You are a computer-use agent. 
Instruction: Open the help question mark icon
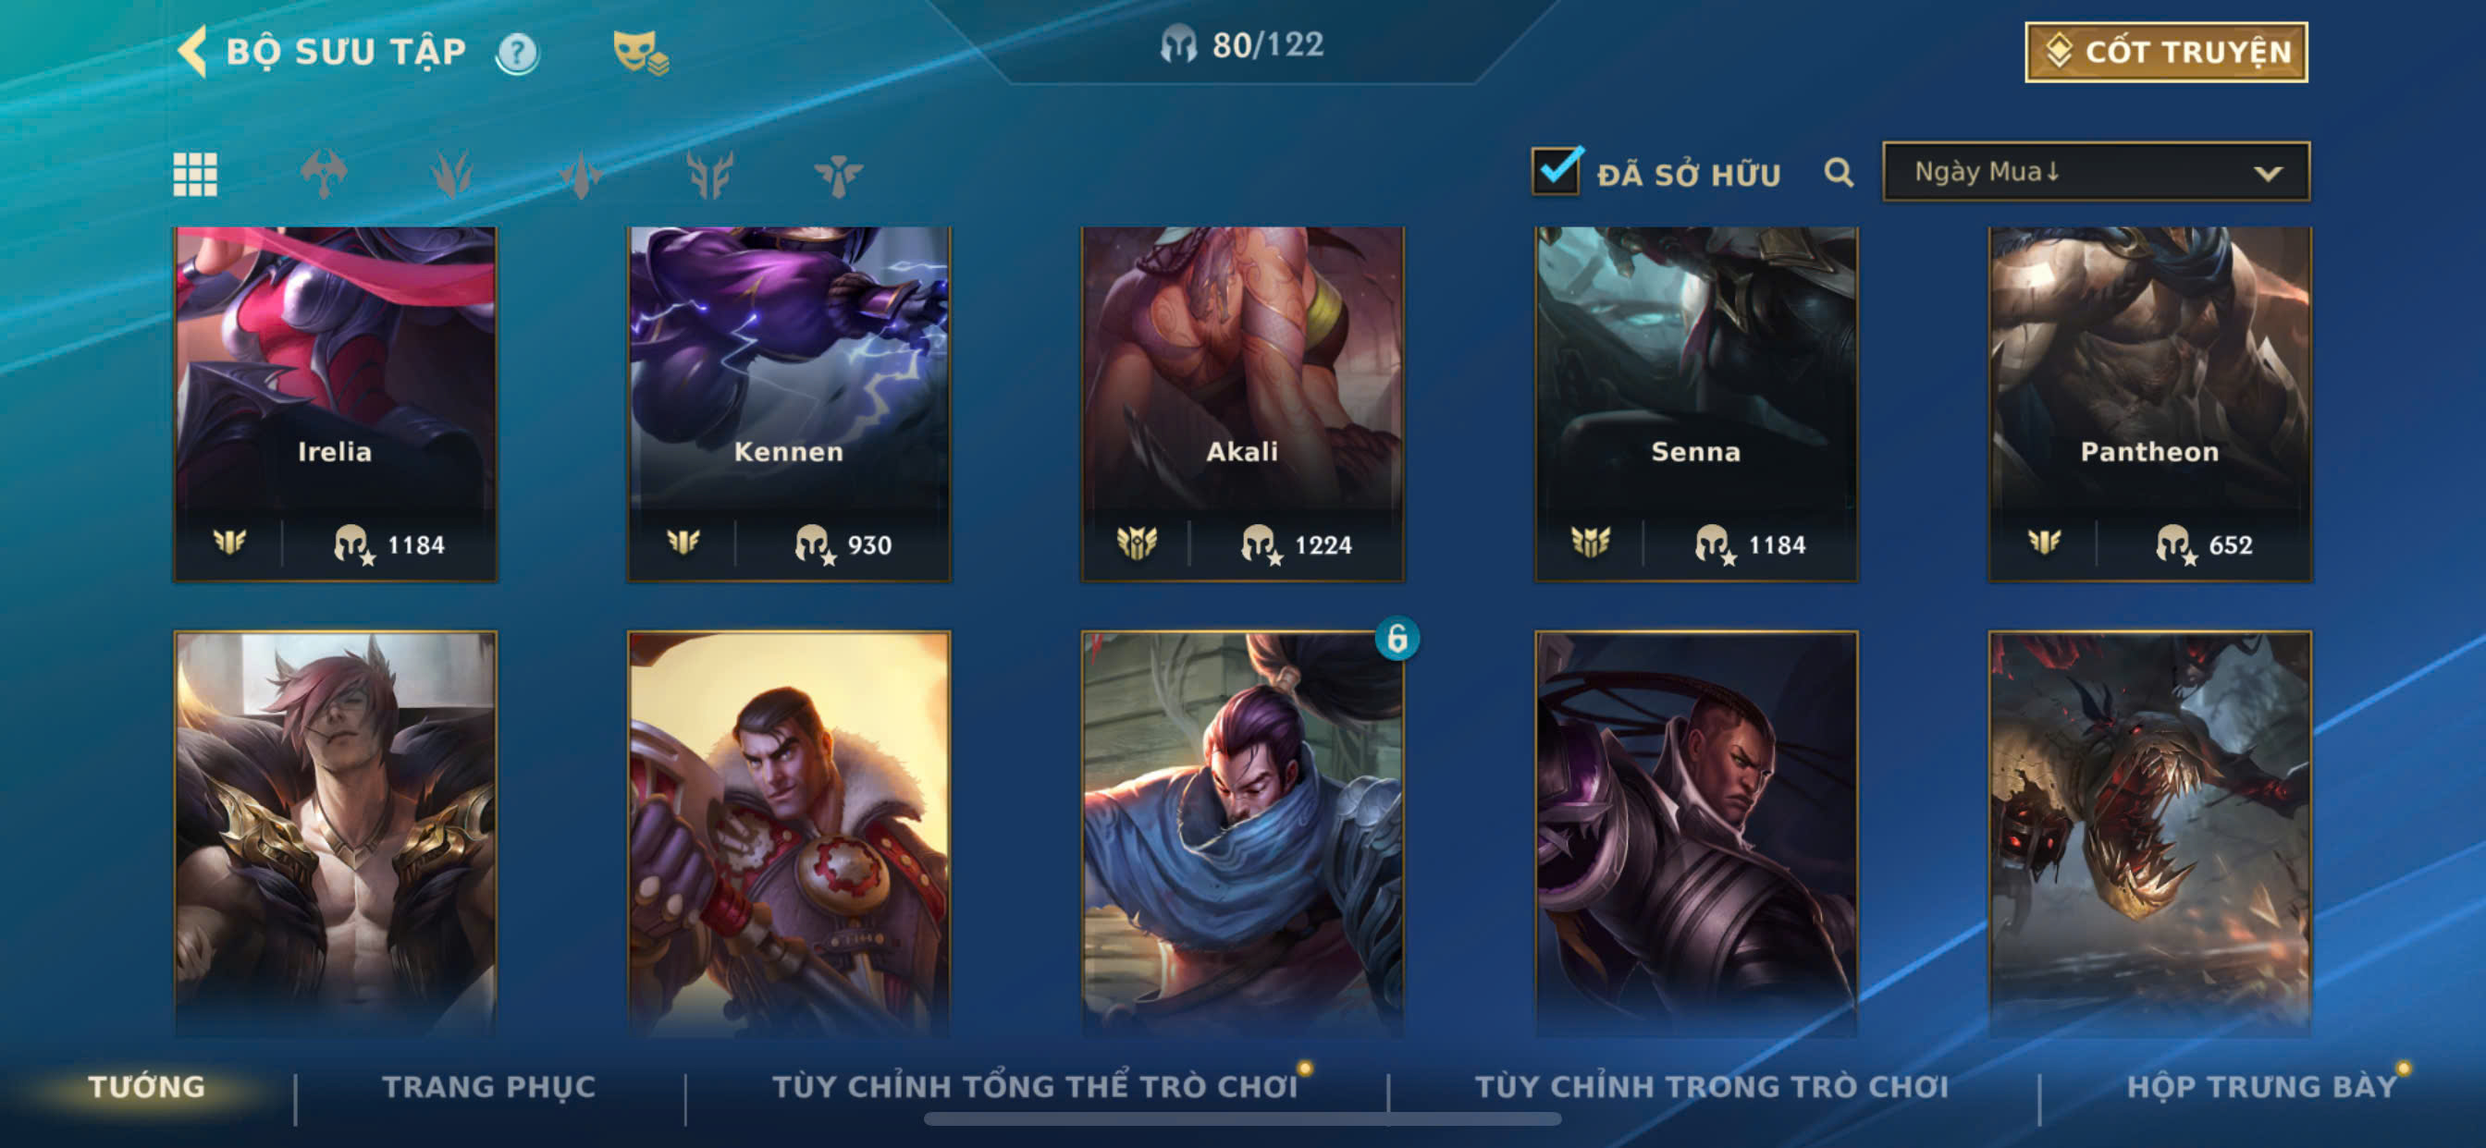click(x=517, y=53)
